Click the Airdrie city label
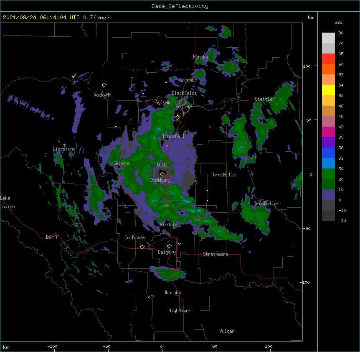Image resolution: width=360 pixels, height=352 pixels. click(x=169, y=224)
